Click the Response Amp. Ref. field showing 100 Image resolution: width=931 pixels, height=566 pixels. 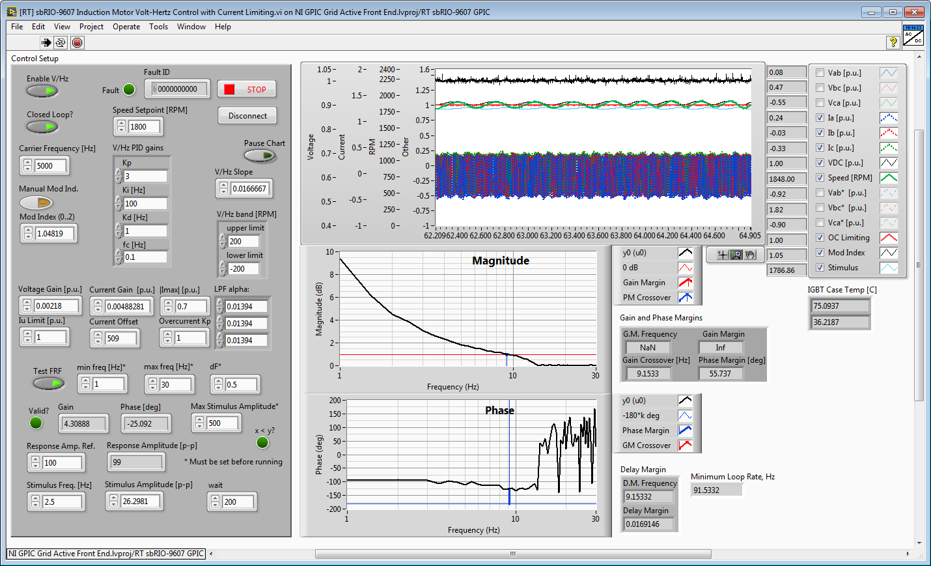coord(62,463)
